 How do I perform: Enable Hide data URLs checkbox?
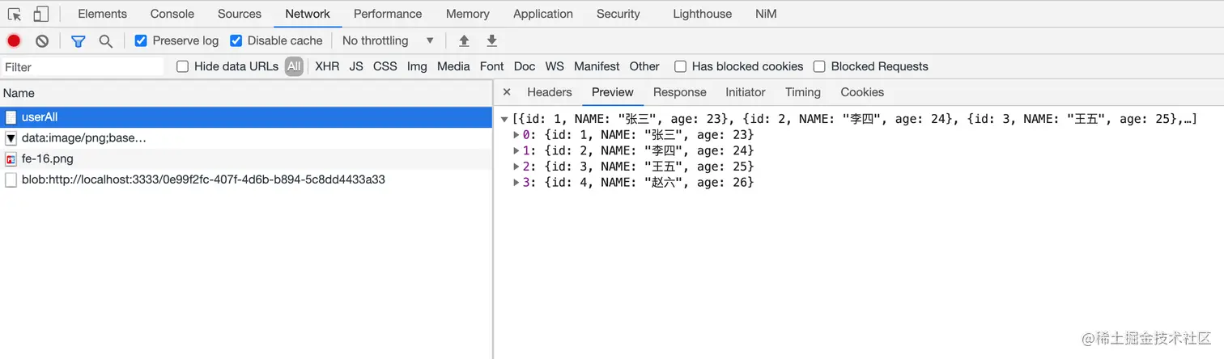tap(182, 66)
